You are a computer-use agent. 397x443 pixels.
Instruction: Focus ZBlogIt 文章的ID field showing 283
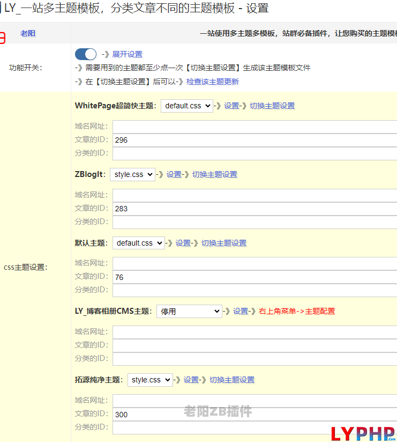254,209
